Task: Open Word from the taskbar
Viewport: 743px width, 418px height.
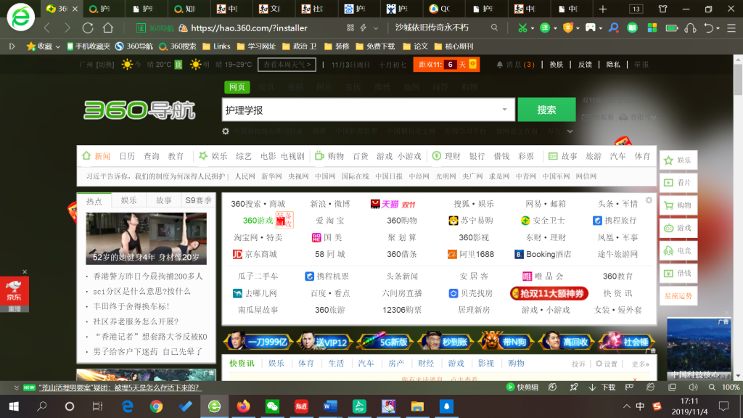Action: (x=330, y=406)
